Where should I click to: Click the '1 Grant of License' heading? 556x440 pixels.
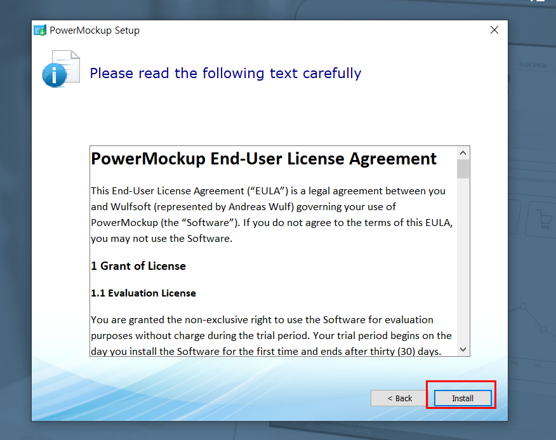coord(138,266)
